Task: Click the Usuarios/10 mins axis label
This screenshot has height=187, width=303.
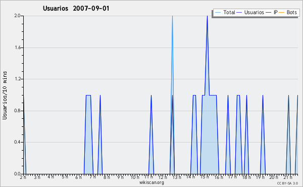Action: (5, 95)
